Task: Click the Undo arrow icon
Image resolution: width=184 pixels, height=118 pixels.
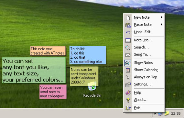Action: [128, 32]
